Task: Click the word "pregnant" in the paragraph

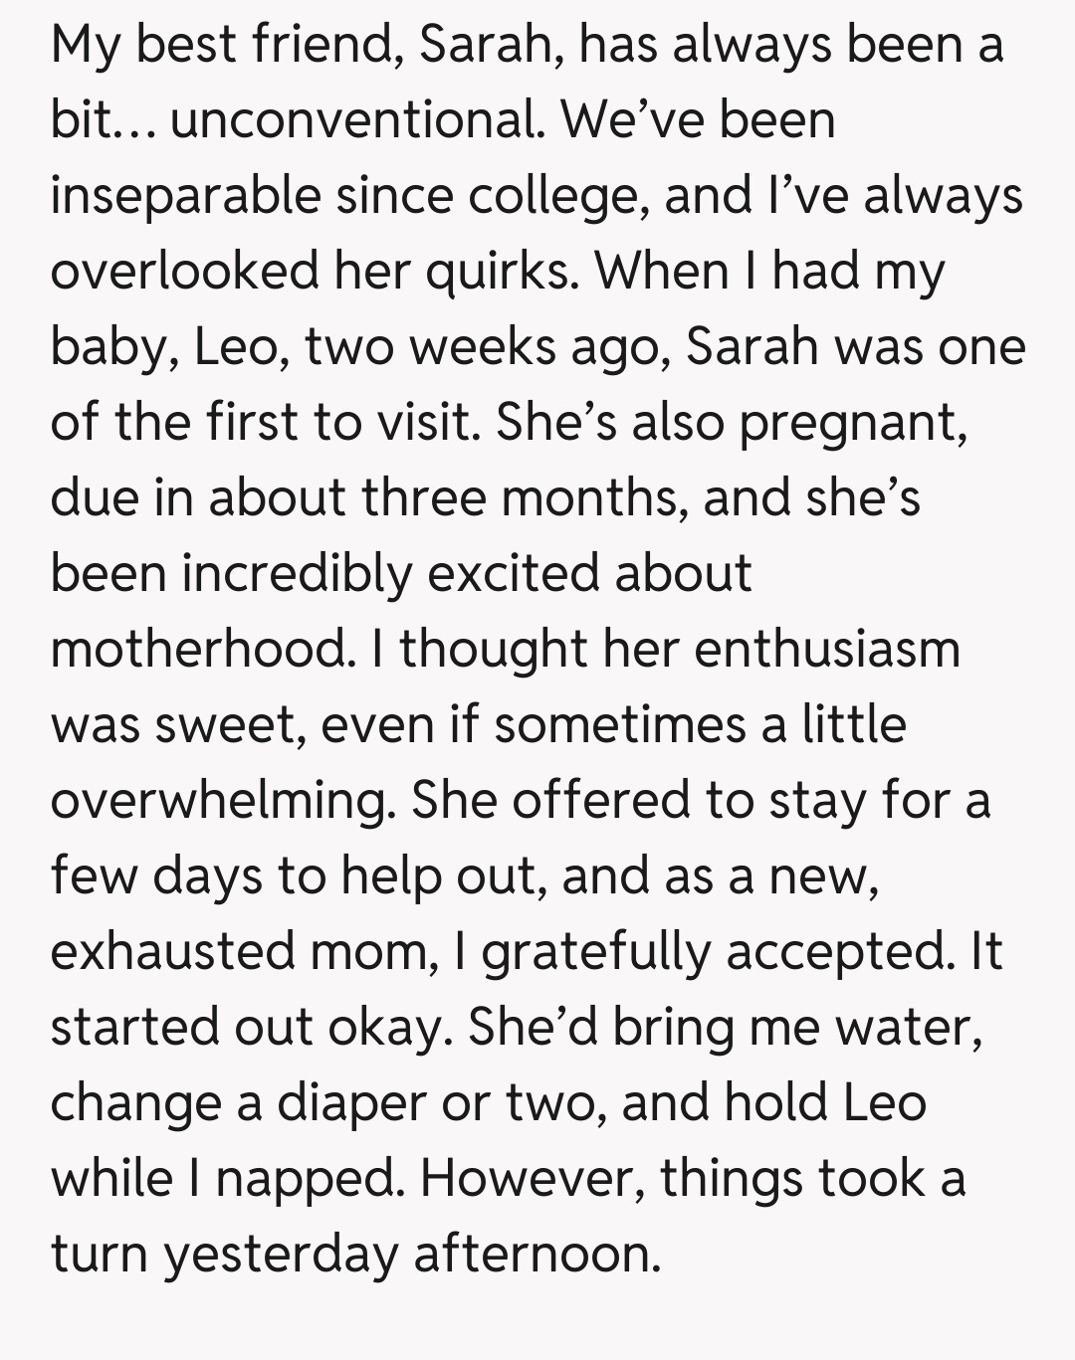Action: (x=851, y=422)
